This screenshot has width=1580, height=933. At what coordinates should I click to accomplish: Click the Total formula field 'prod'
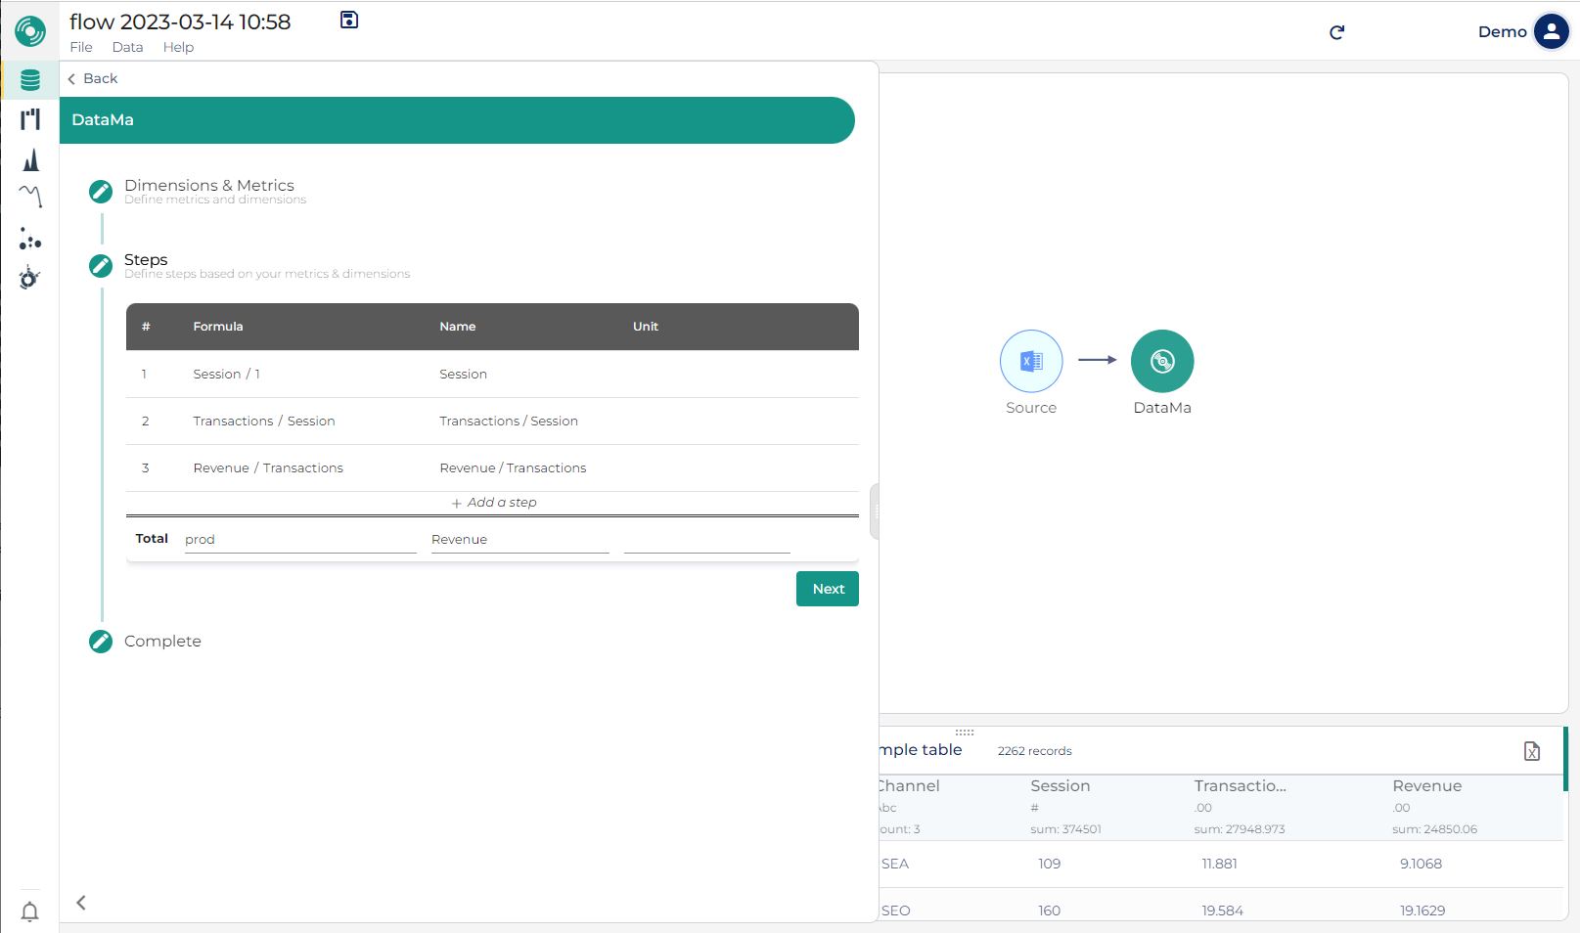(x=300, y=539)
